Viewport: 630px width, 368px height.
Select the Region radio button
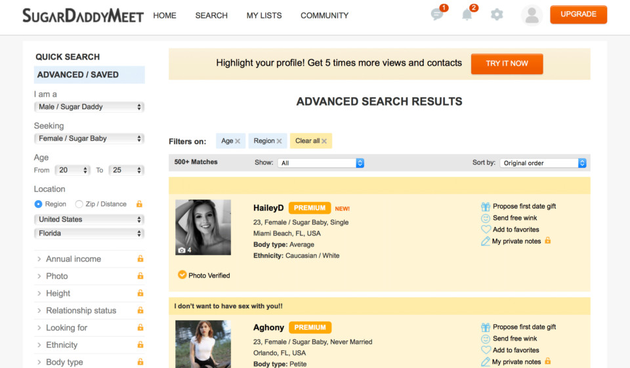point(38,204)
